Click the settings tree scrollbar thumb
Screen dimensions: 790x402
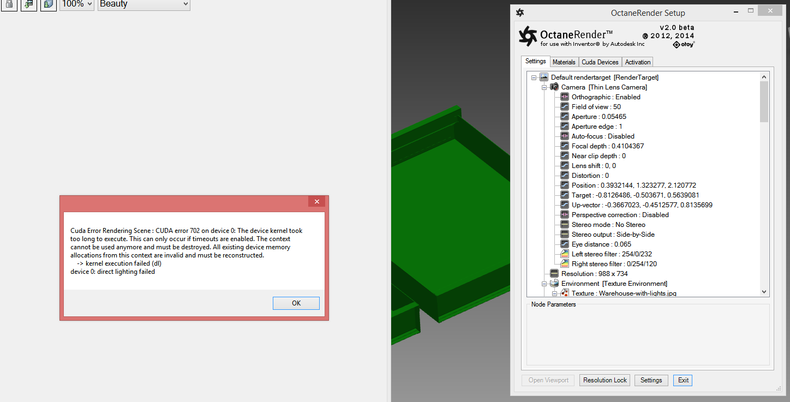(x=764, y=101)
